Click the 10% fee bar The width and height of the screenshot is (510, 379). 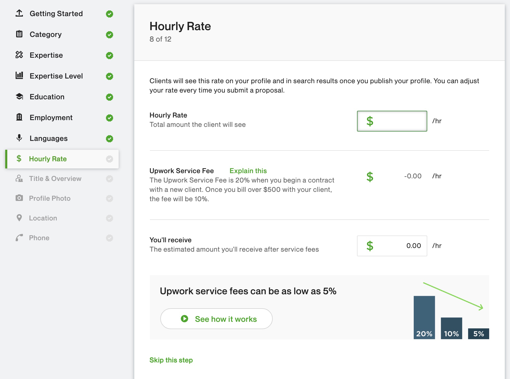point(451,328)
